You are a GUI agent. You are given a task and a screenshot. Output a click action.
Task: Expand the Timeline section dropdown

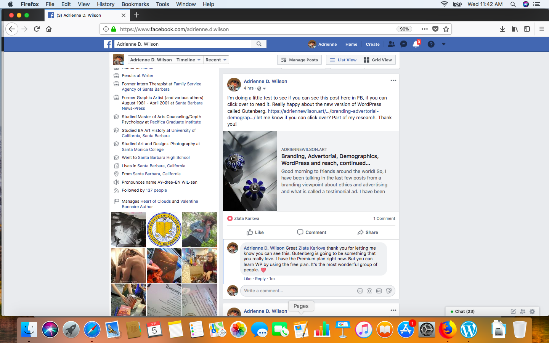click(x=188, y=60)
